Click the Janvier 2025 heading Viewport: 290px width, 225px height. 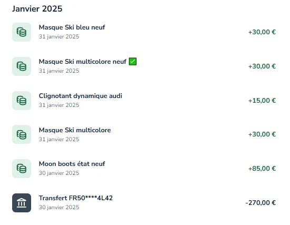pos(37,8)
